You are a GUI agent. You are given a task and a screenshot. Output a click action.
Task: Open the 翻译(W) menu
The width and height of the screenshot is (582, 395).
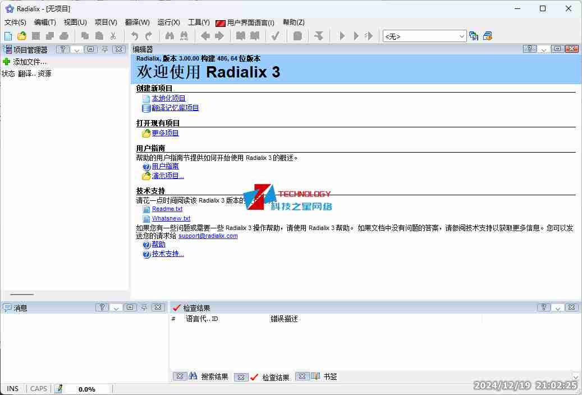[x=136, y=22]
